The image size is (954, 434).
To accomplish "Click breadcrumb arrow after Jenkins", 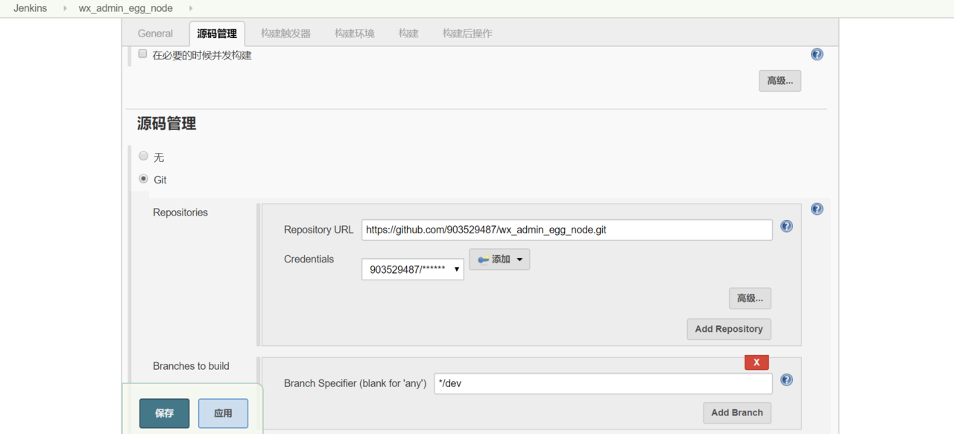I will pos(65,8).
